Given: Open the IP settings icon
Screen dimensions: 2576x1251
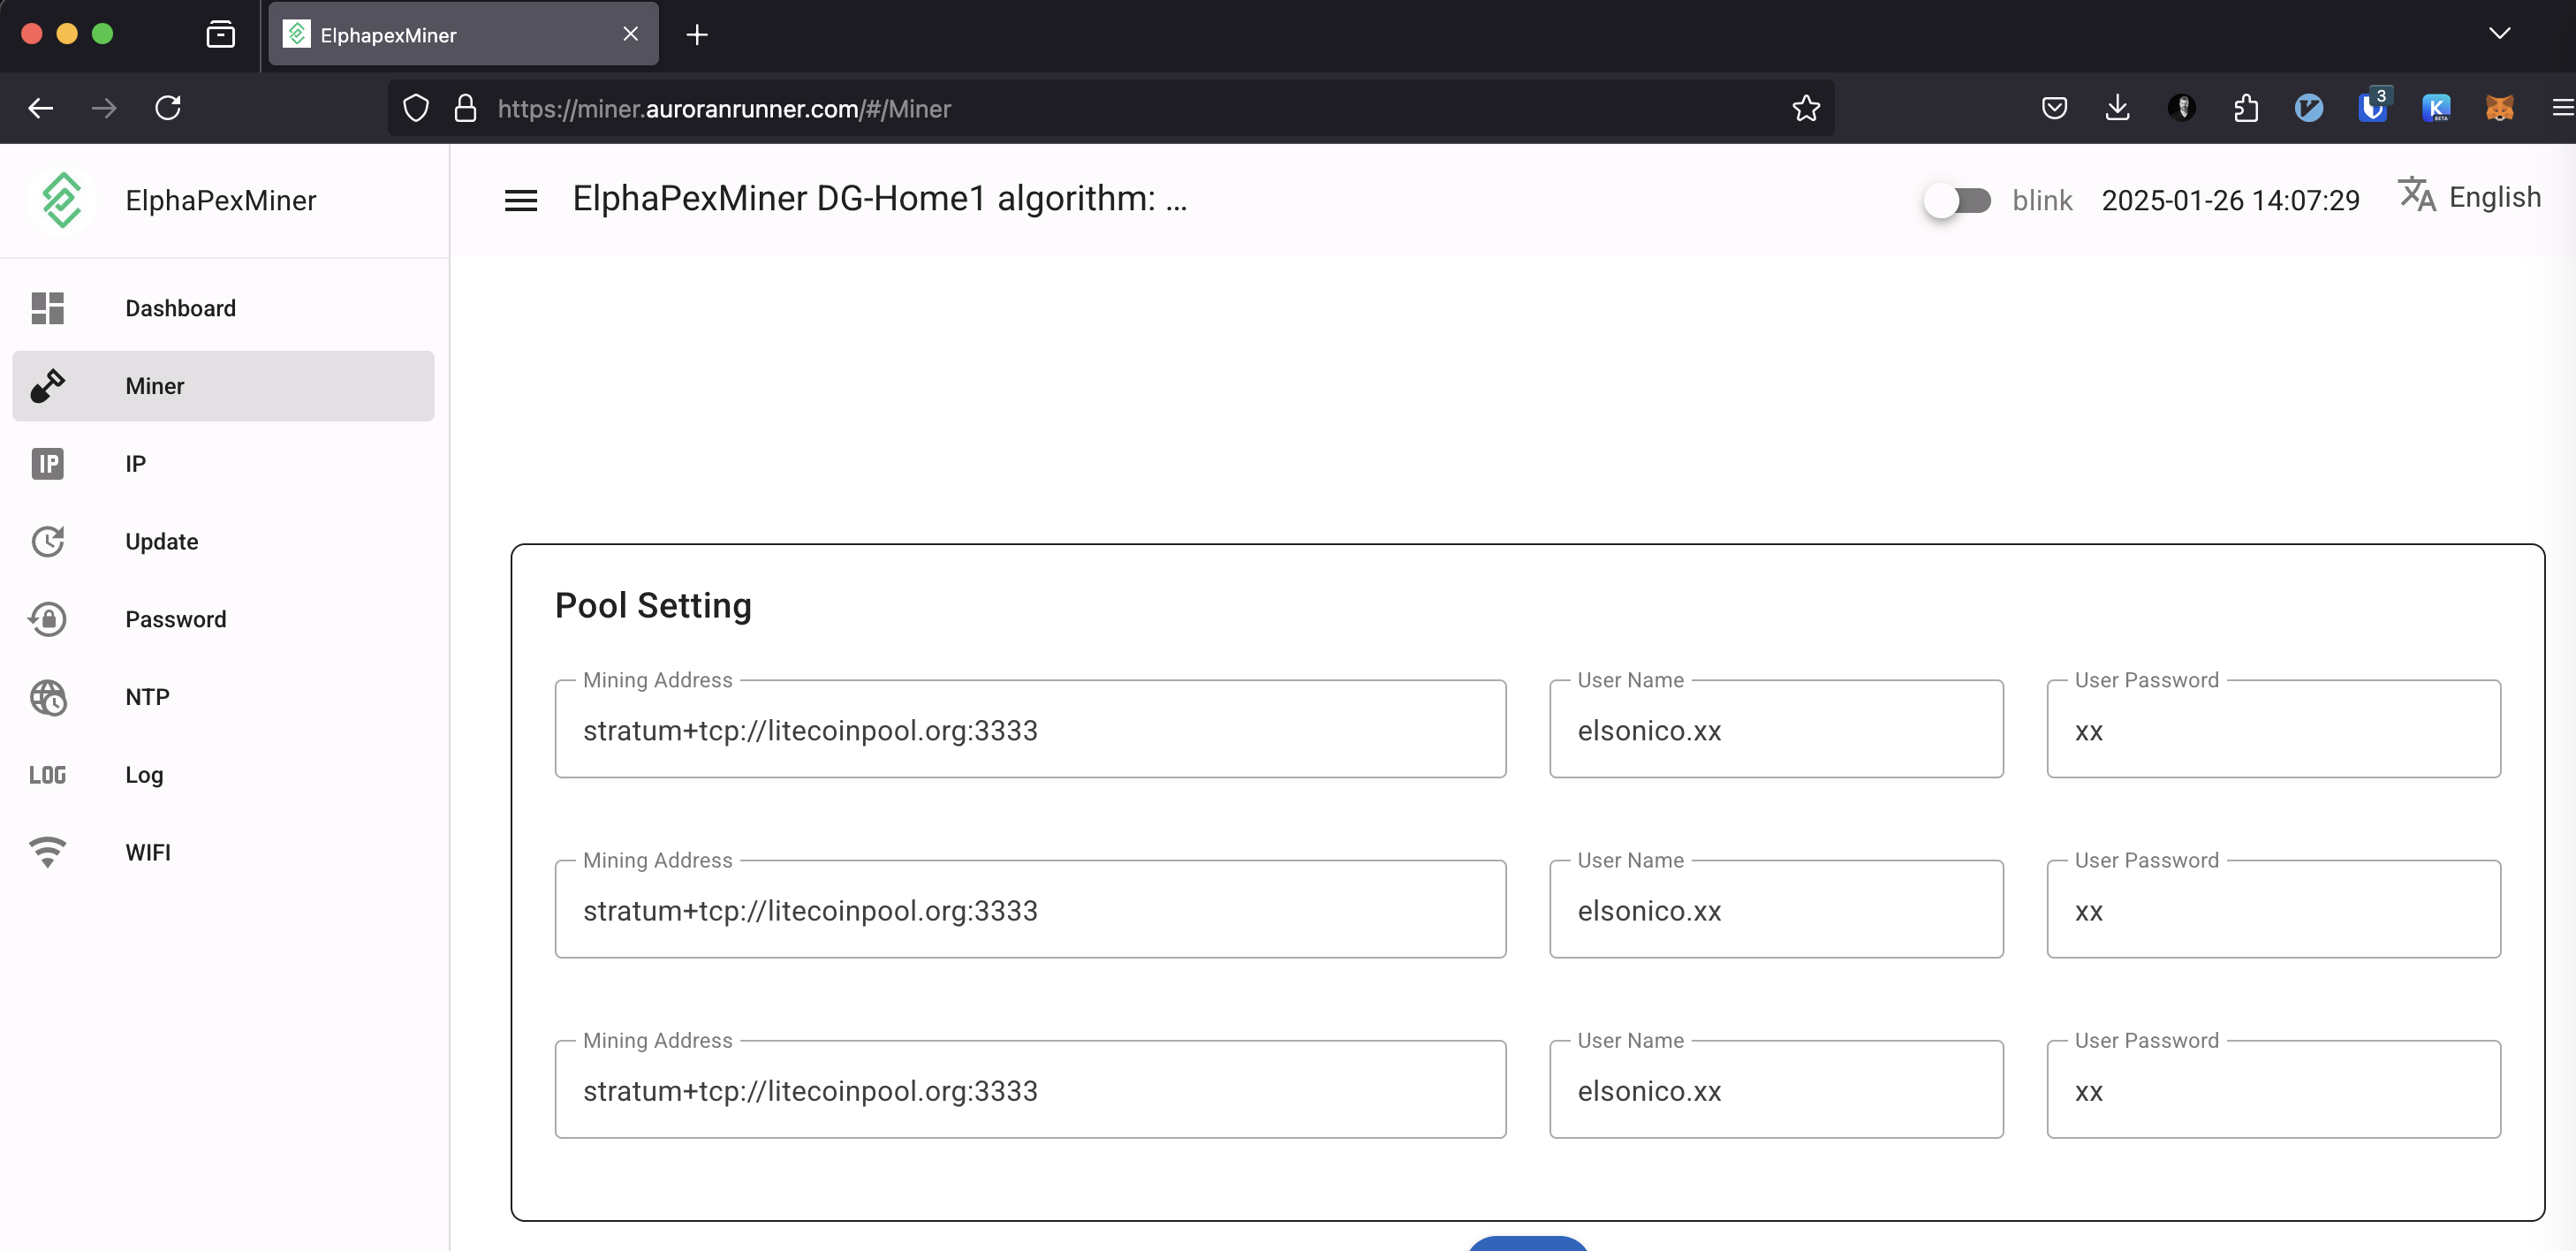Looking at the screenshot, I should (x=47, y=464).
